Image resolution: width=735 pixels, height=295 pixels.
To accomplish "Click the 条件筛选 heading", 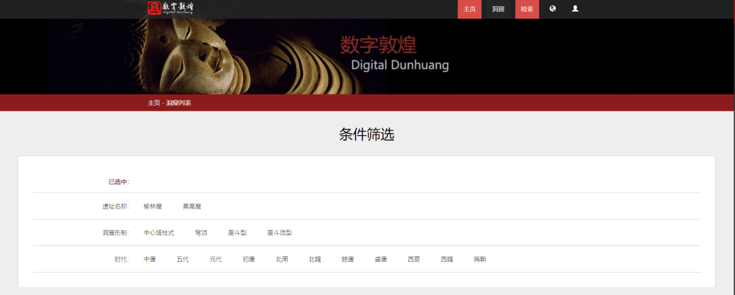I will (367, 135).
